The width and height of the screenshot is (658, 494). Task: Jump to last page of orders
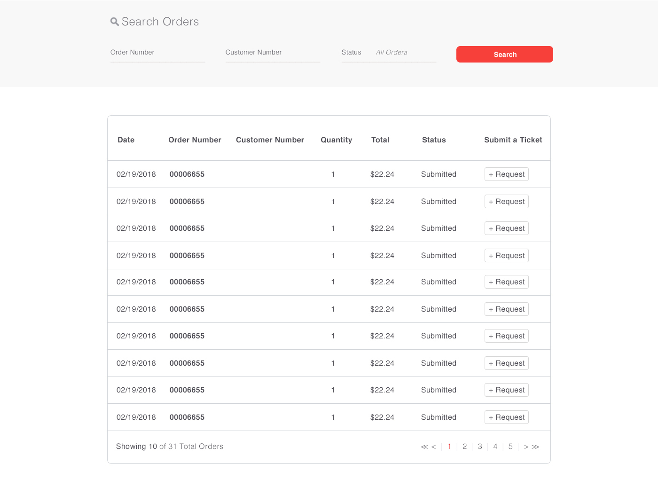coord(535,447)
